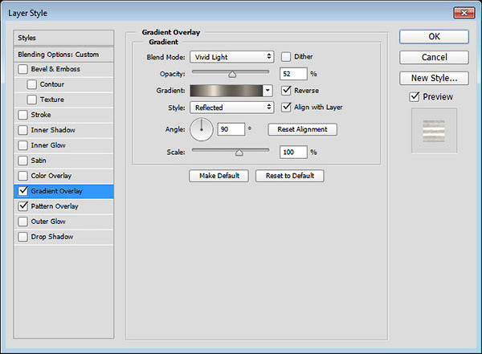Turn on the Inner Shadow checkbox
The height and width of the screenshot is (354, 482).
pos(22,130)
